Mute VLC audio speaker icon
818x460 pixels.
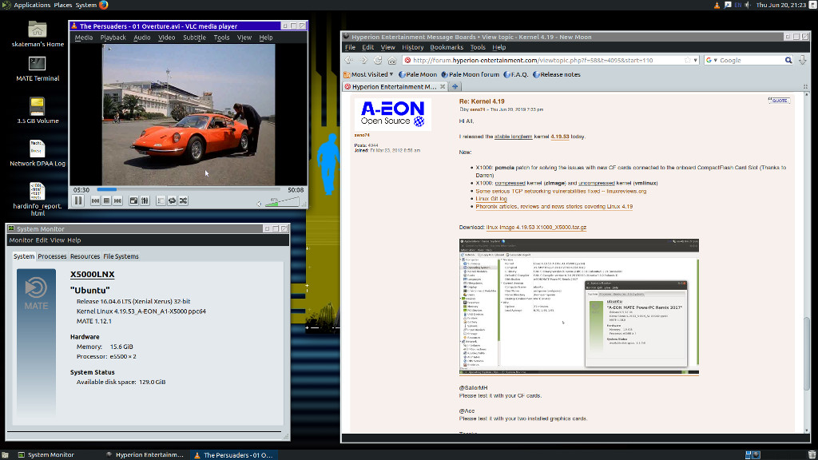260,204
